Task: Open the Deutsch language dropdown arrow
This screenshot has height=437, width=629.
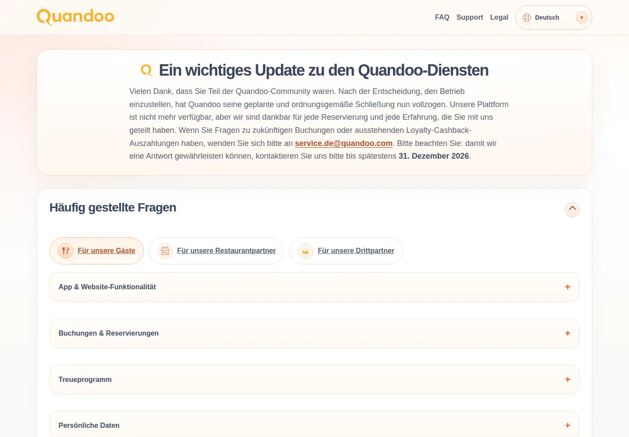Action: 581,17
